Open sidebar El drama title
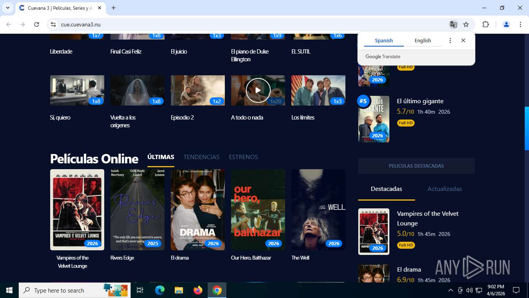 pyautogui.click(x=409, y=269)
